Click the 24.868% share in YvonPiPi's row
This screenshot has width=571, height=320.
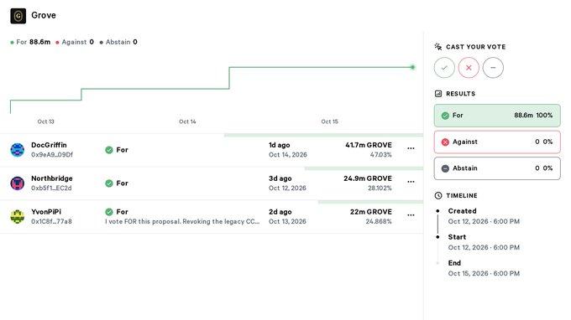(x=379, y=221)
